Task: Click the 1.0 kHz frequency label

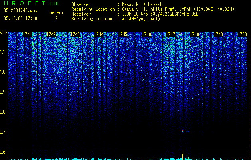Action: [x=3, y=72]
